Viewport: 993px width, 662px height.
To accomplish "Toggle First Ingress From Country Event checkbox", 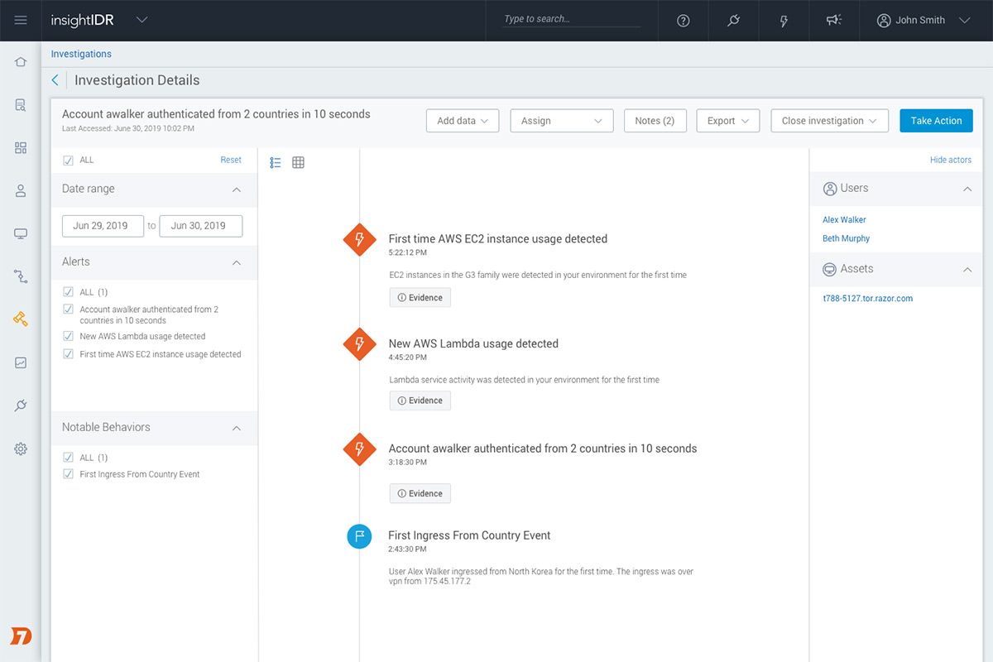I will (69, 474).
